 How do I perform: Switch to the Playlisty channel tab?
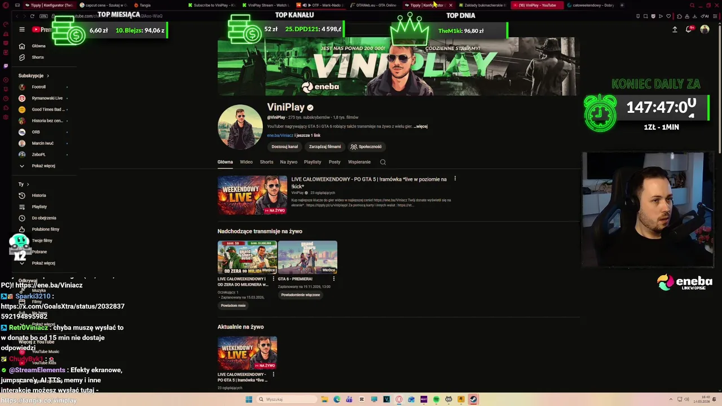[x=312, y=162]
